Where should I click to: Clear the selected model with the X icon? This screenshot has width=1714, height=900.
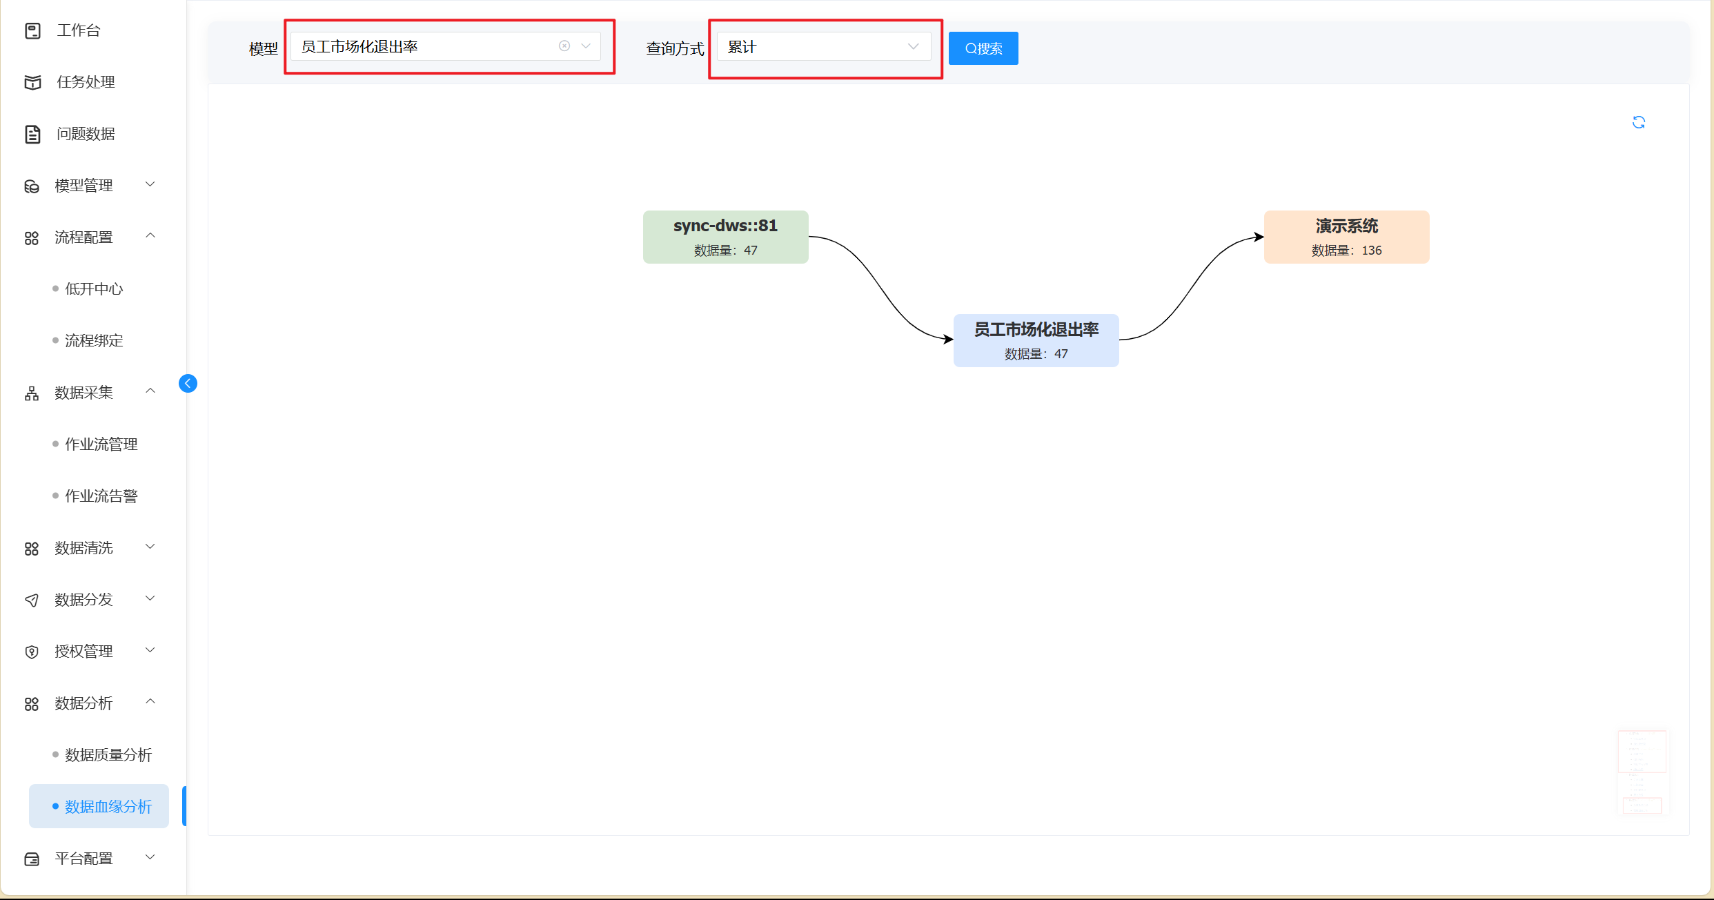click(x=564, y=46)
